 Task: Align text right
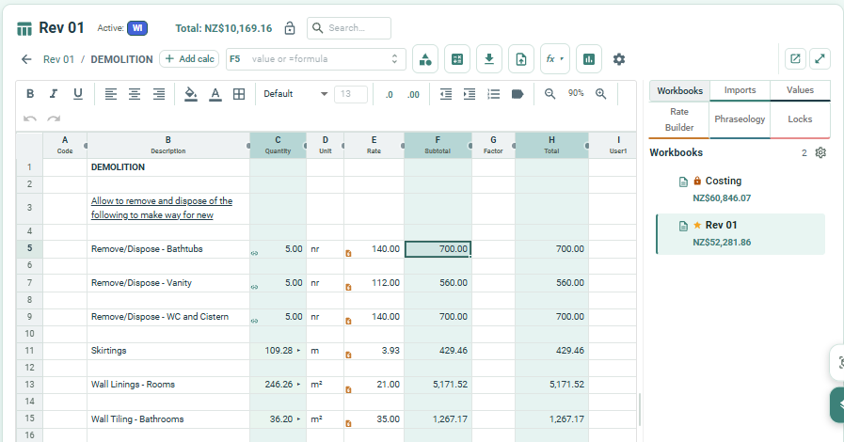coord(159,94)
